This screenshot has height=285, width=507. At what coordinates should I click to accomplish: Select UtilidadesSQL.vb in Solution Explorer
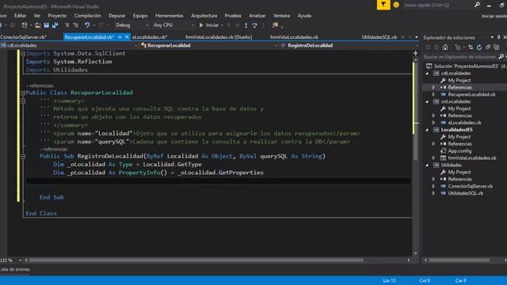coord(466,193)
